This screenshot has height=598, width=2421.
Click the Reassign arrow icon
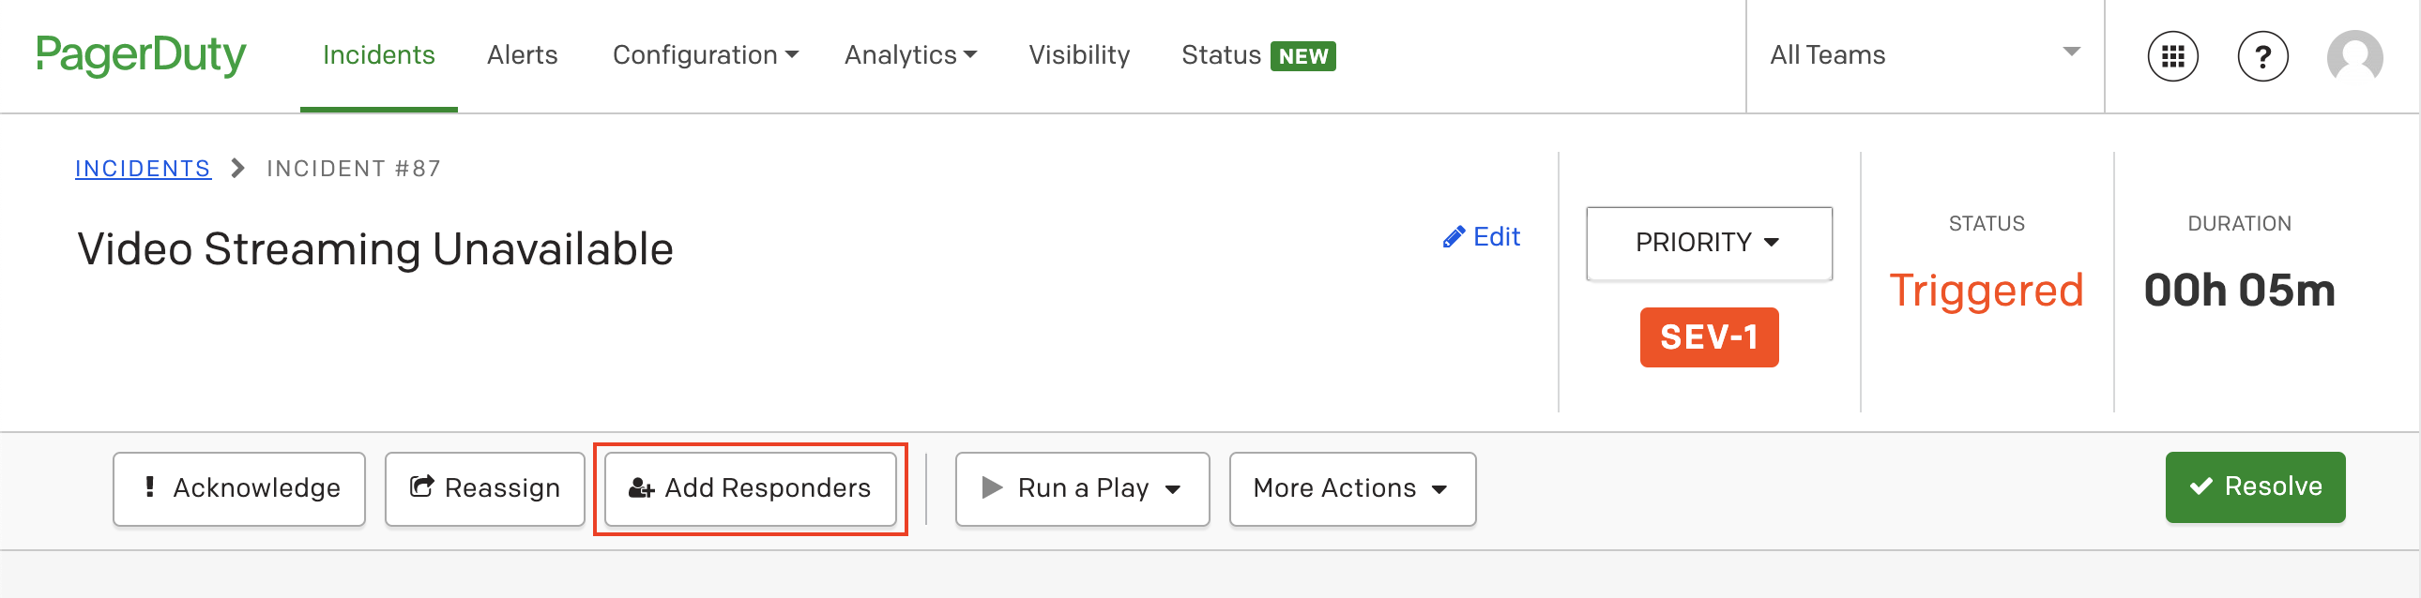point(422,486)
